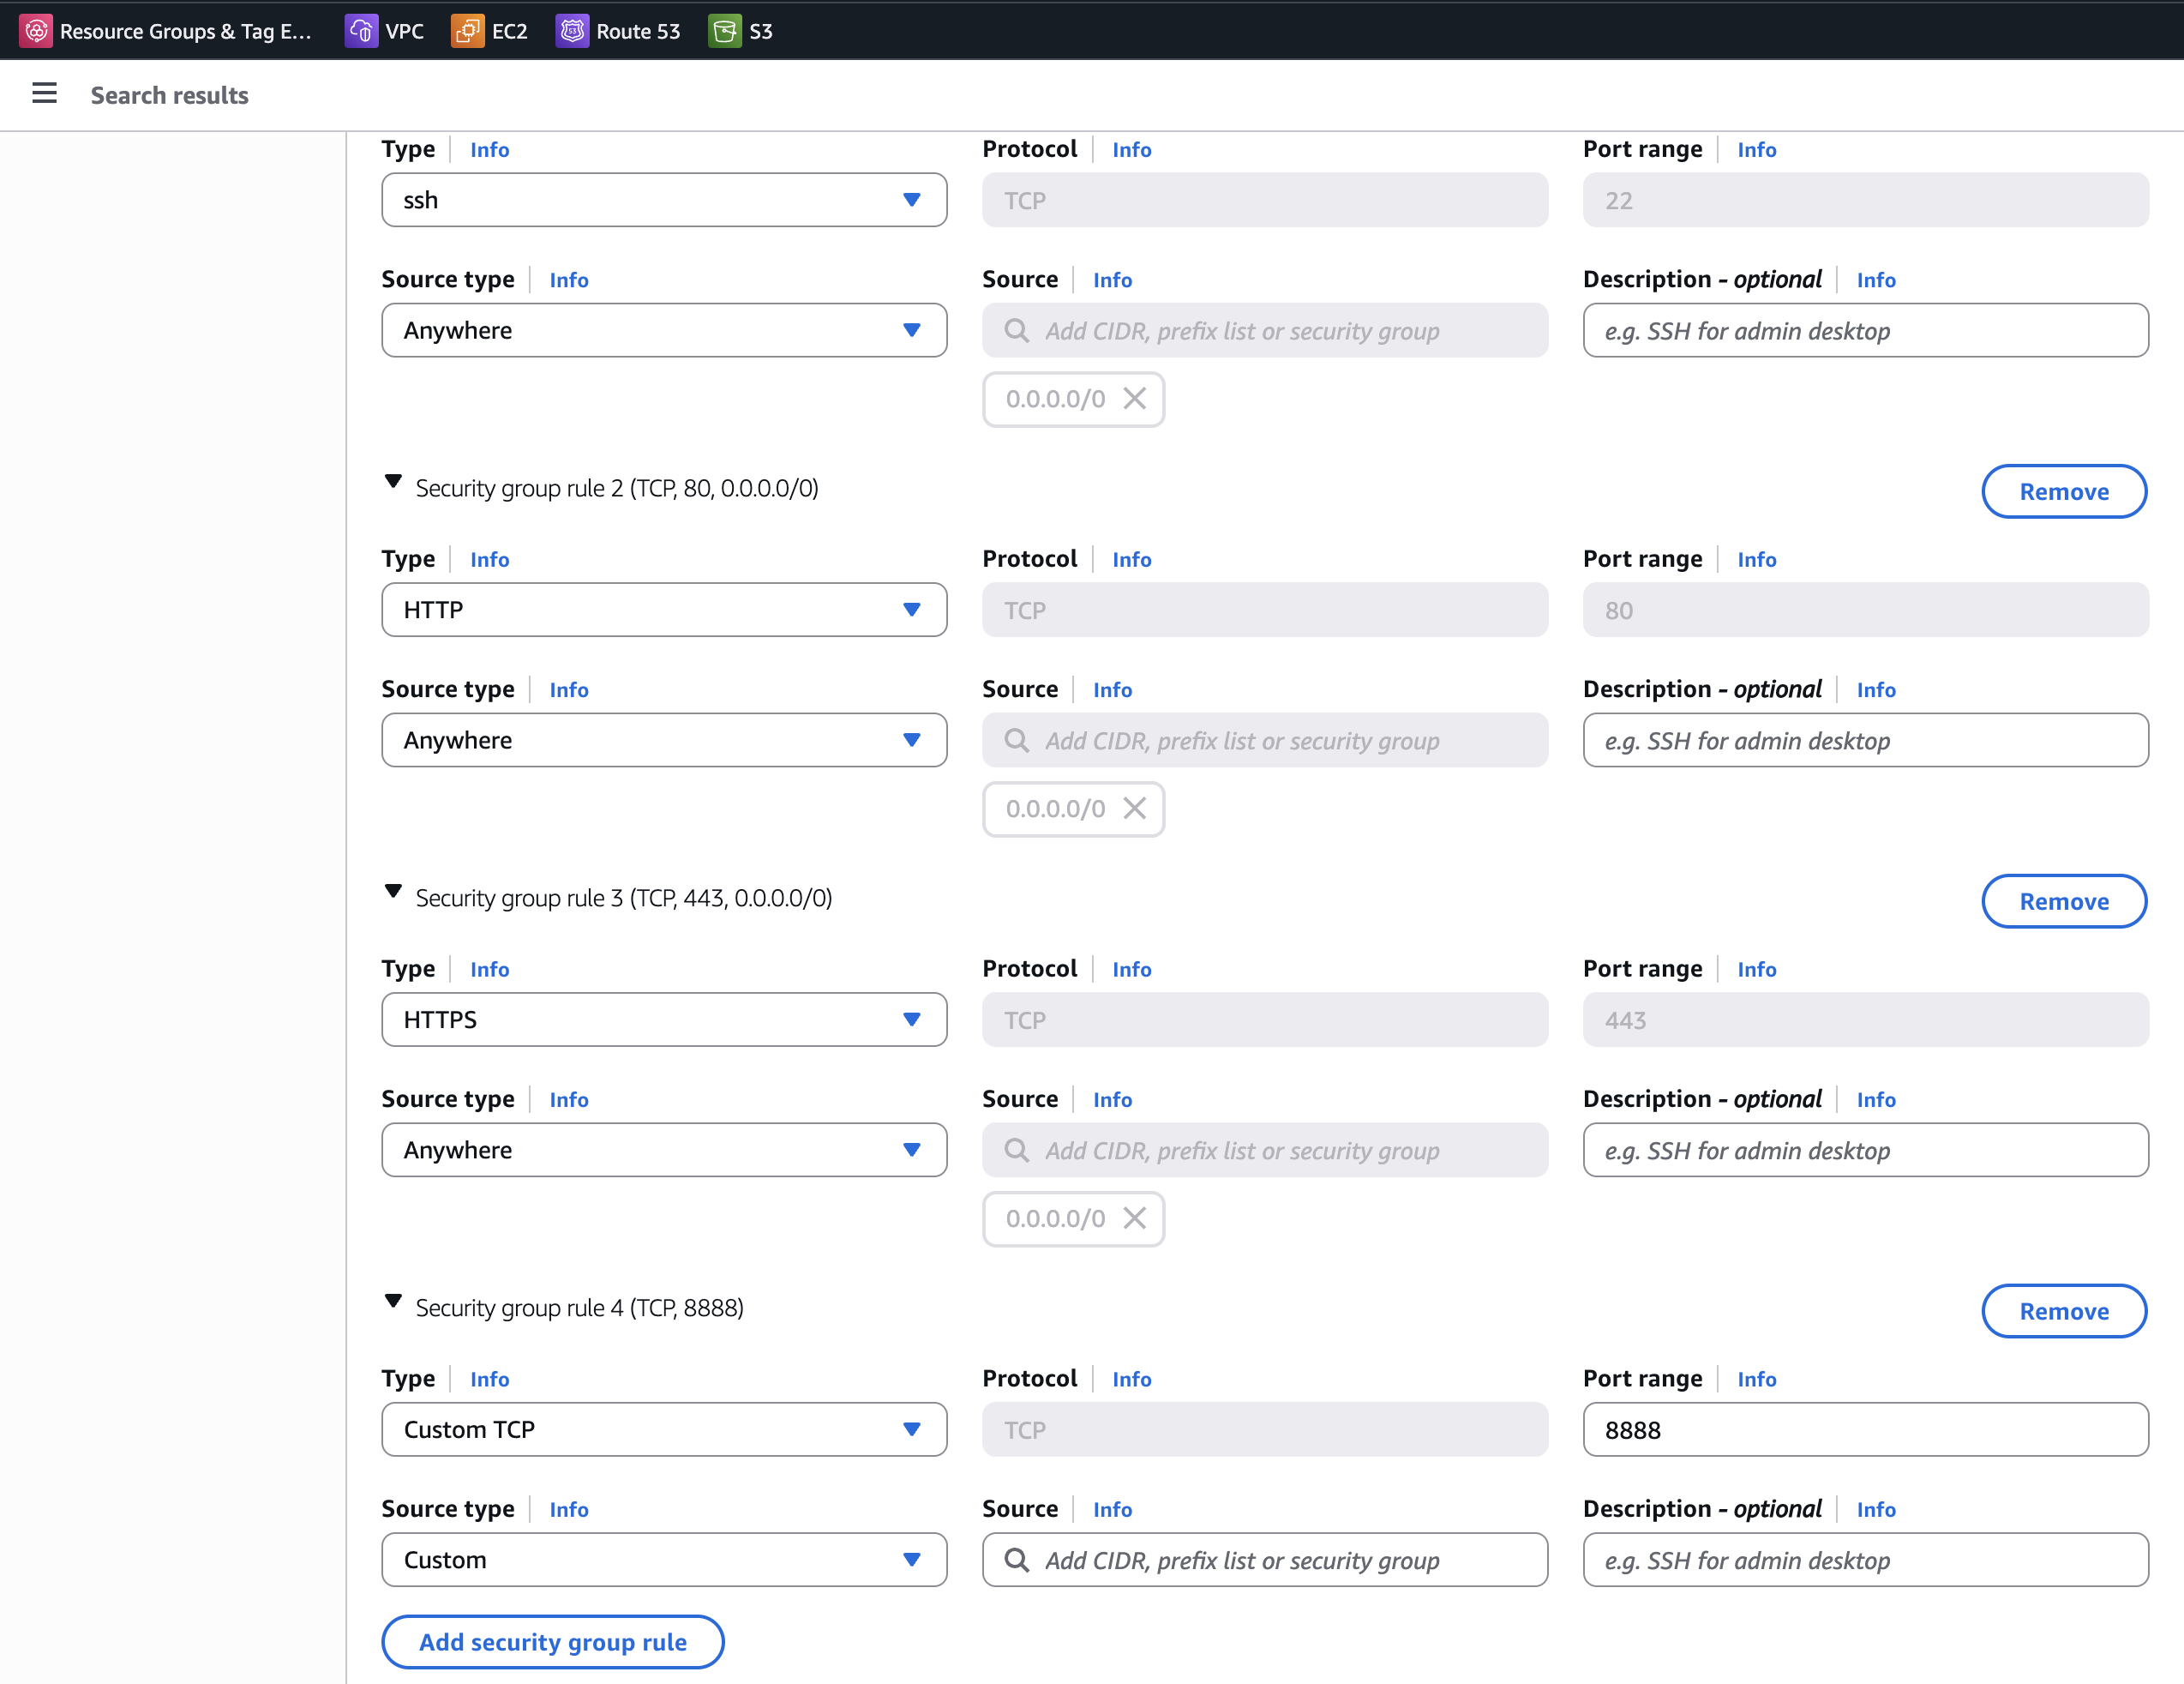Open the VPC service shortcut icon
The width and height of the screenshot is (2184, 1684).
pyautogui.click(x=361, y=31)
